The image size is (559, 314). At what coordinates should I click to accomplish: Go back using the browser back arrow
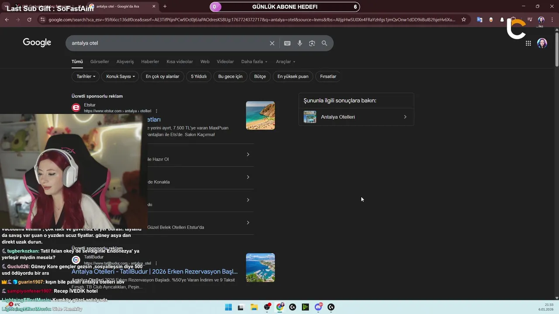pos(7,20)
